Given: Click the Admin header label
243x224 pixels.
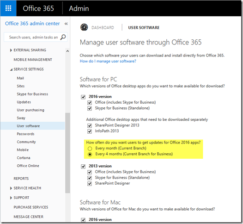Looking at the screenshot, I should coord(79,8).
